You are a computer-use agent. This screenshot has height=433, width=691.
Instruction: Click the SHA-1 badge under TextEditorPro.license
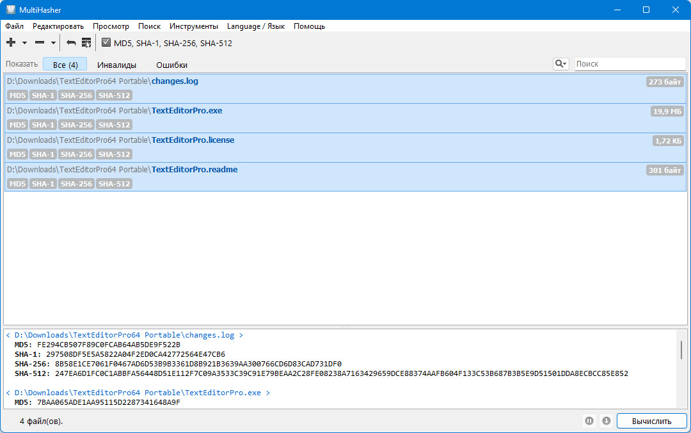pyautogui.click(x=43, y=154)
